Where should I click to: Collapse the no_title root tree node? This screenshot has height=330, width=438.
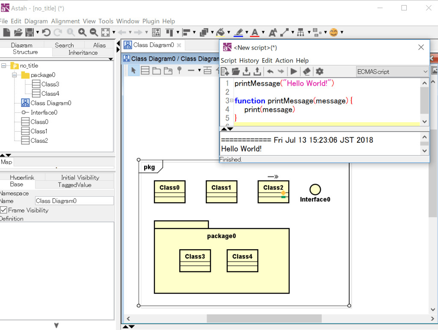point(4,65)
